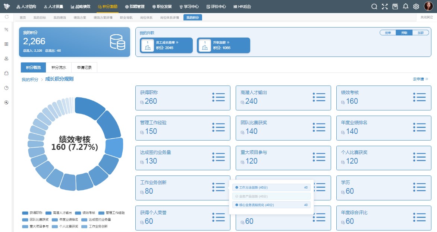Open list icon on 绩效考核 card
The width and height of the screenshot is (437, 232).
[419, 97]
